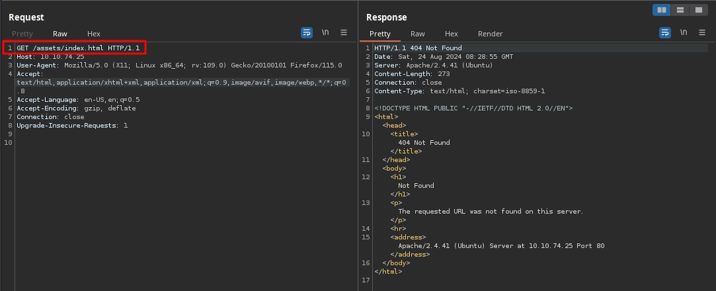Image resolution: width=716 pixels, height=291 pixels.
Task: Open the Request panel hamburger options menu
Action: (344, 32)
